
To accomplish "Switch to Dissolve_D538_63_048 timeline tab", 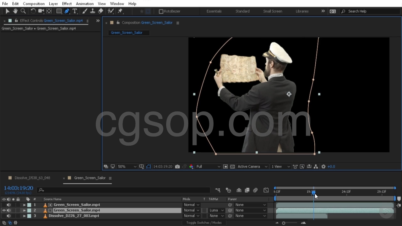I will tap(32, 178).
